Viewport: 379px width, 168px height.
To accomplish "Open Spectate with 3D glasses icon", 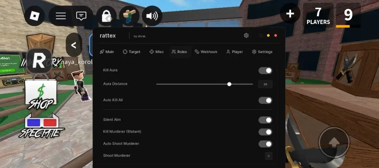I will coord(41,125).
